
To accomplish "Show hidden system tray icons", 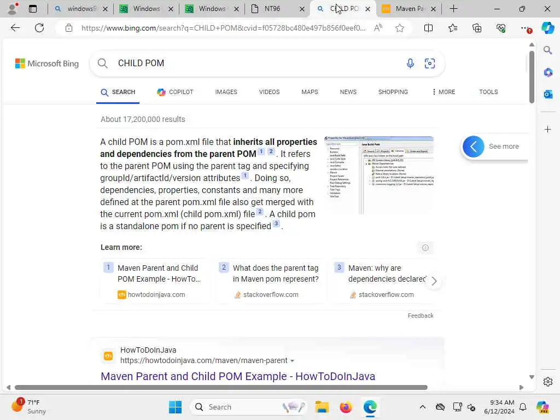I will click(423, 407).
